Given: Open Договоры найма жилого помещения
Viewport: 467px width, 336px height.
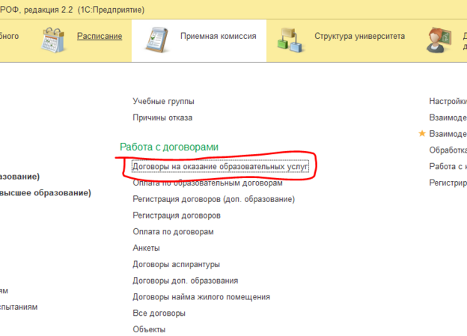Looking at the screenshot, I should [x=201, y=297].
